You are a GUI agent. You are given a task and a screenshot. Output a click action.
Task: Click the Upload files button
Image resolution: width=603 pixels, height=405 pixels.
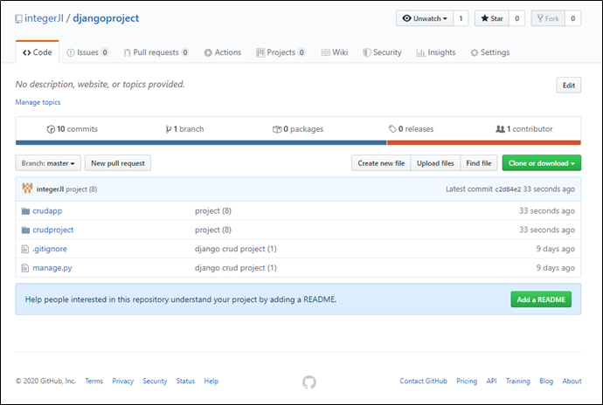(x=435, y=163)
